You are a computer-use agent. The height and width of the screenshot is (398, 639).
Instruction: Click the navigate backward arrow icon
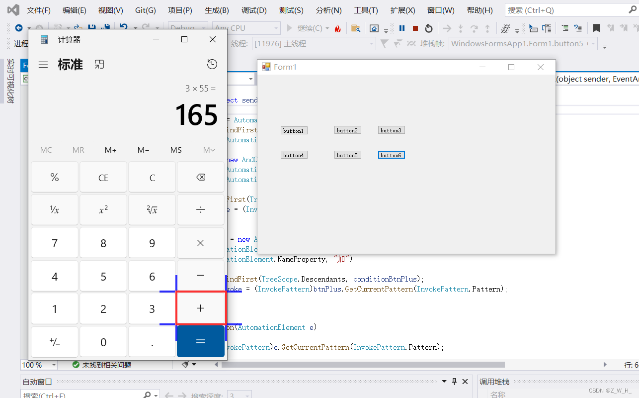[19, 28]
